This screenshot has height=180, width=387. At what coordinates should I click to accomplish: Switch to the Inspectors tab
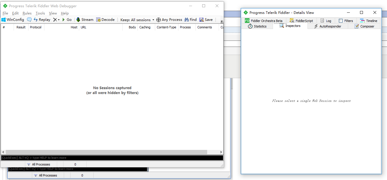[x=290, y=26]
